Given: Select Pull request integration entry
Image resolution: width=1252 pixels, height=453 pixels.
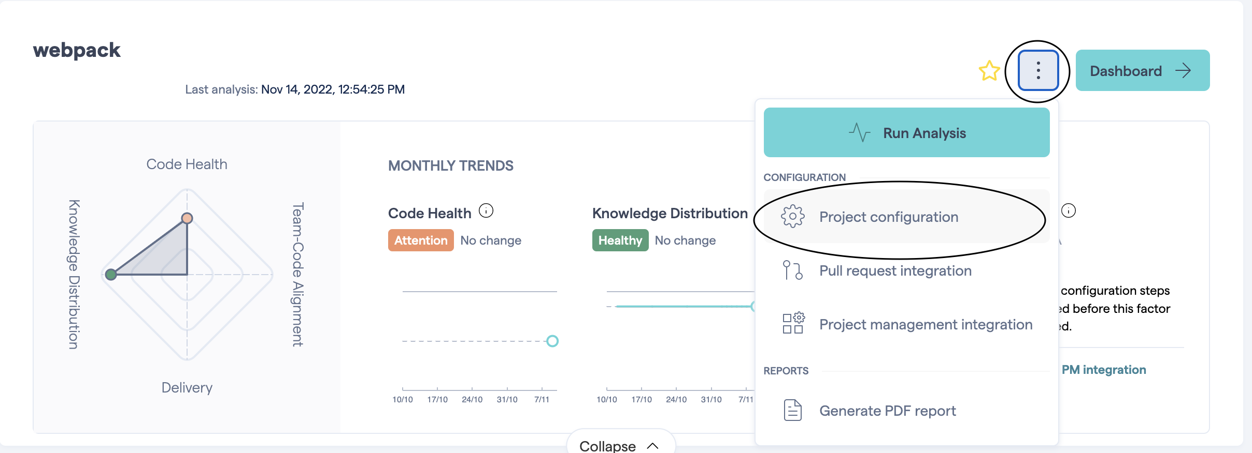Looking at the screenshot, I should [895, 270].
